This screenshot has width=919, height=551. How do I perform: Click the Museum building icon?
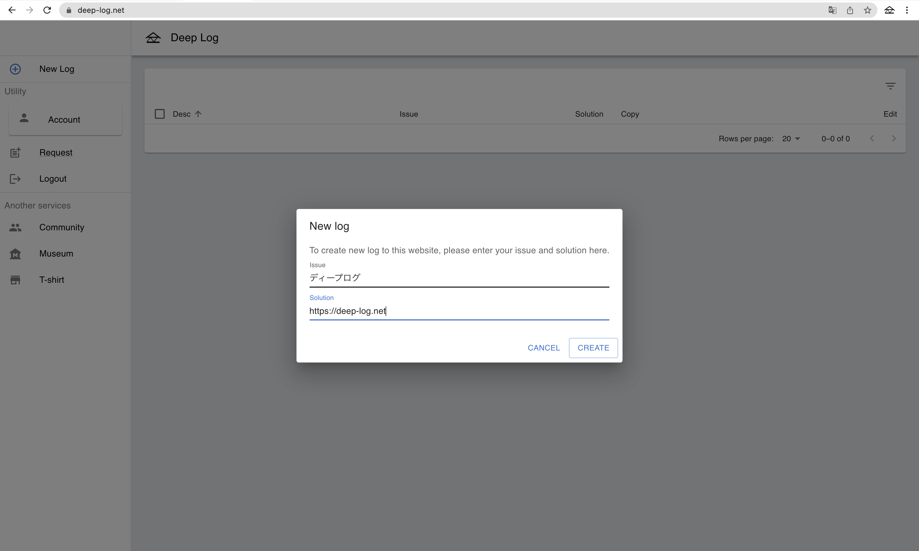[x=15, y=254]
